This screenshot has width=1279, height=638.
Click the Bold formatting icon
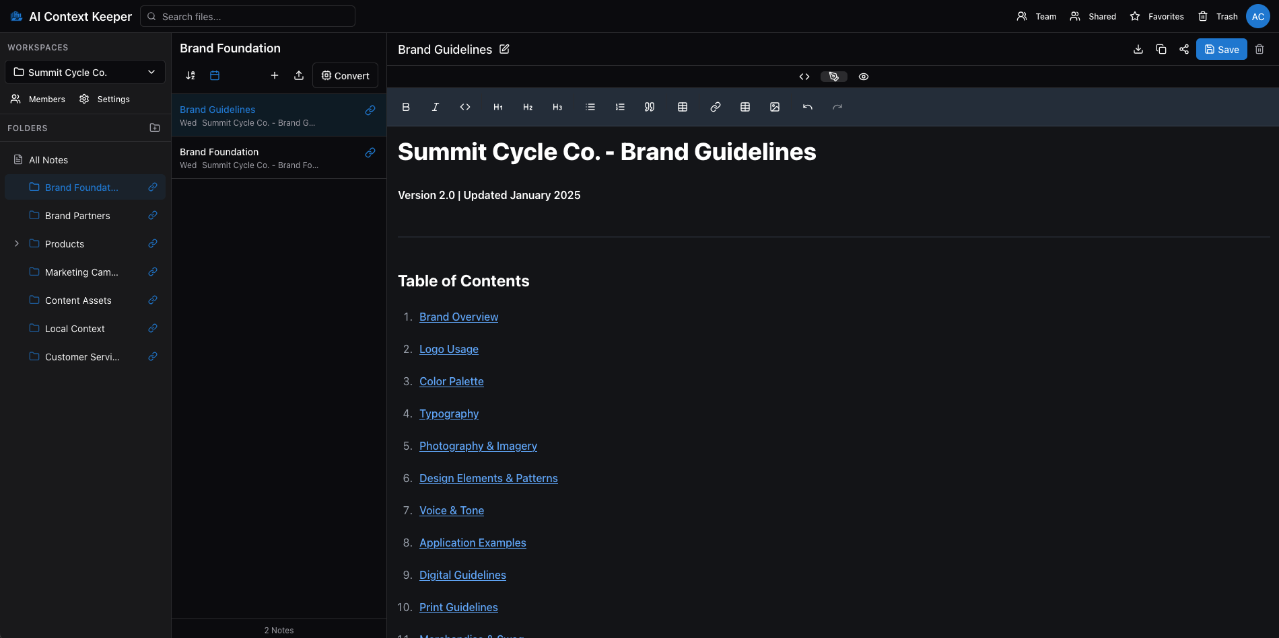pyautogui.click(x=406, y=107)
